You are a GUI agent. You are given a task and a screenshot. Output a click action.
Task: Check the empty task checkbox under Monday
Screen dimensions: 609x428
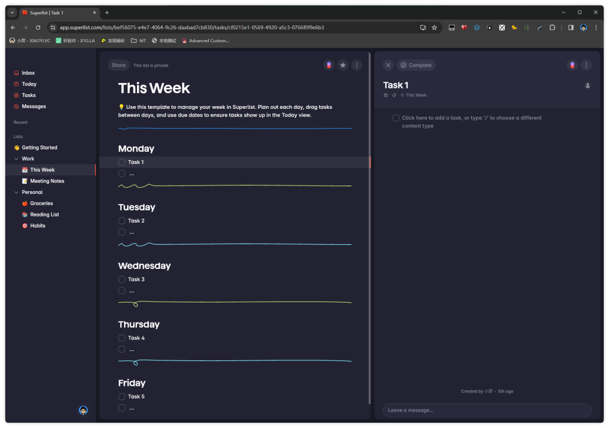tap(122, 174)
